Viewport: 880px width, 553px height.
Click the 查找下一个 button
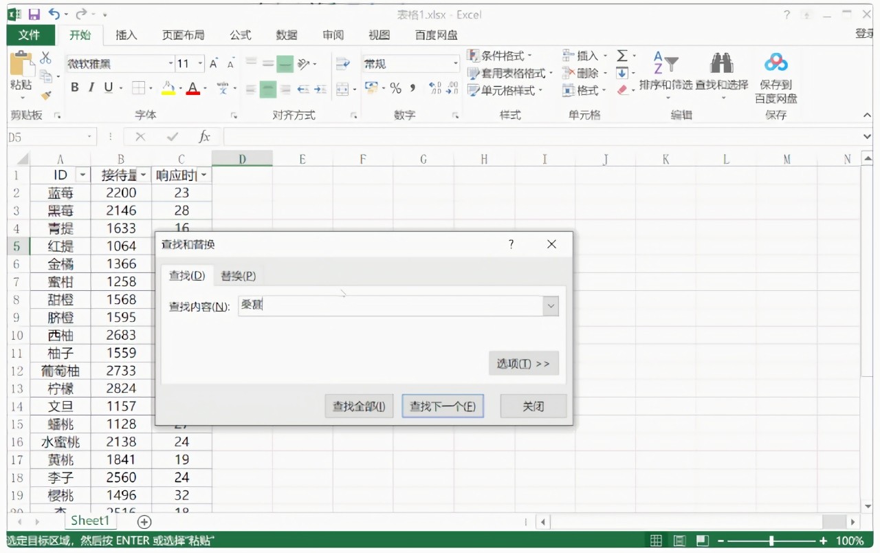443,406
